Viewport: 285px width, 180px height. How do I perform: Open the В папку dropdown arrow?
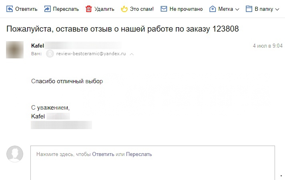[x=277, y=9]
